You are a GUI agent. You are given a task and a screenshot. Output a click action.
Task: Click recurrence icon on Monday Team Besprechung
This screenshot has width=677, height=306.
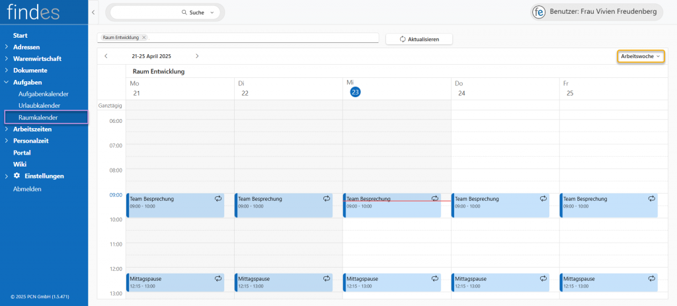(218, 198)
